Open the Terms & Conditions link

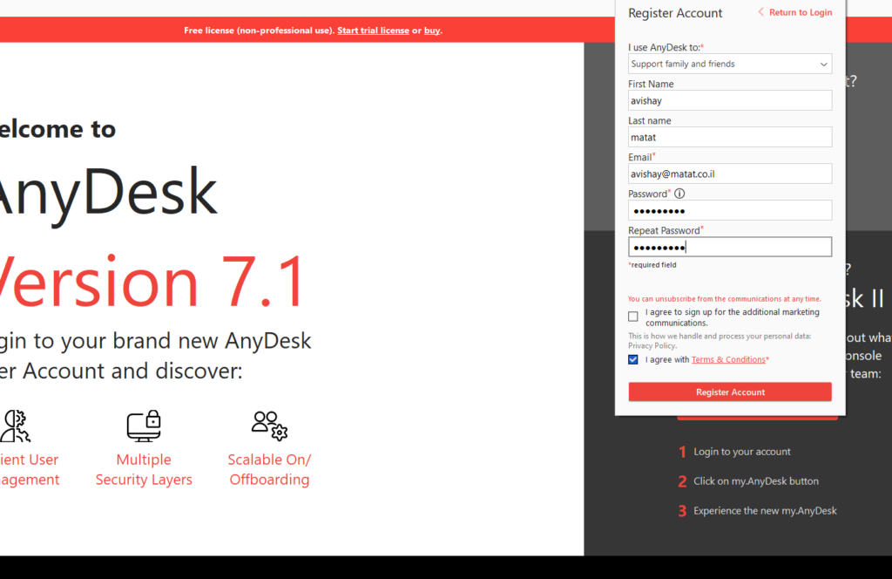click(x=728, y=359)
